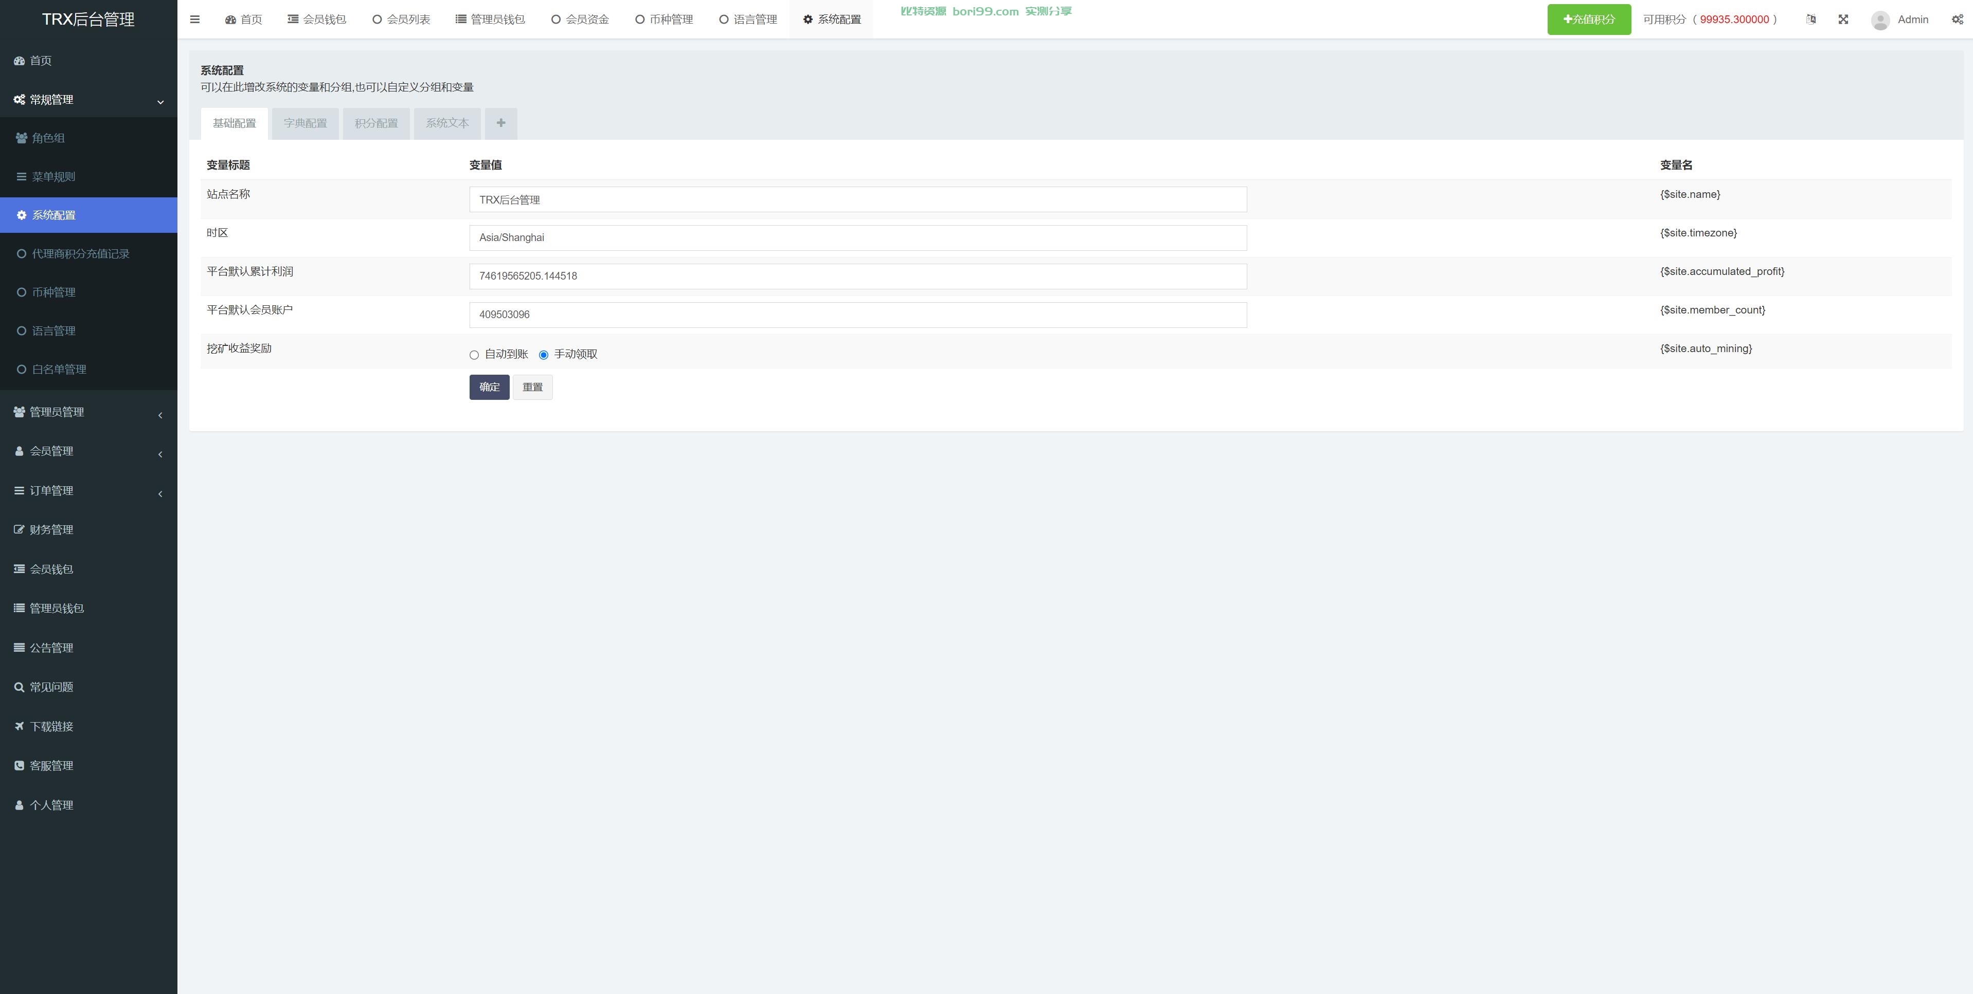Screen dimensions: 1973x994
Task: Click the hamburger sidebar toggle icon
Action: 194,19
